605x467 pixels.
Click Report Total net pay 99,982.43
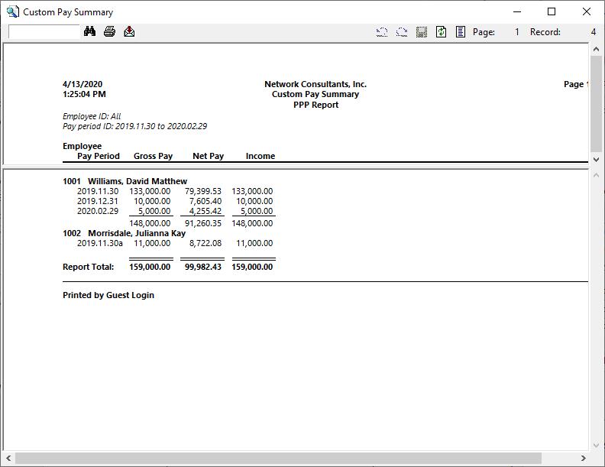(x=203, y=267)
